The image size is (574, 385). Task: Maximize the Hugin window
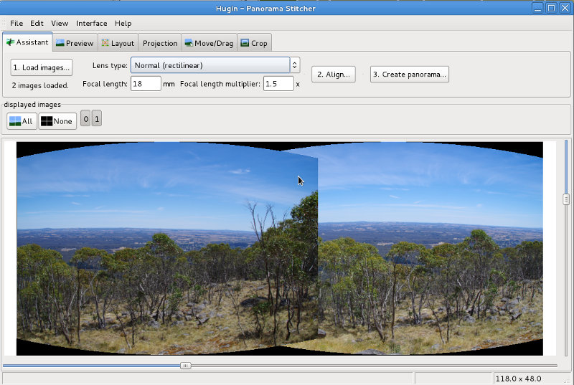point(551,8)
